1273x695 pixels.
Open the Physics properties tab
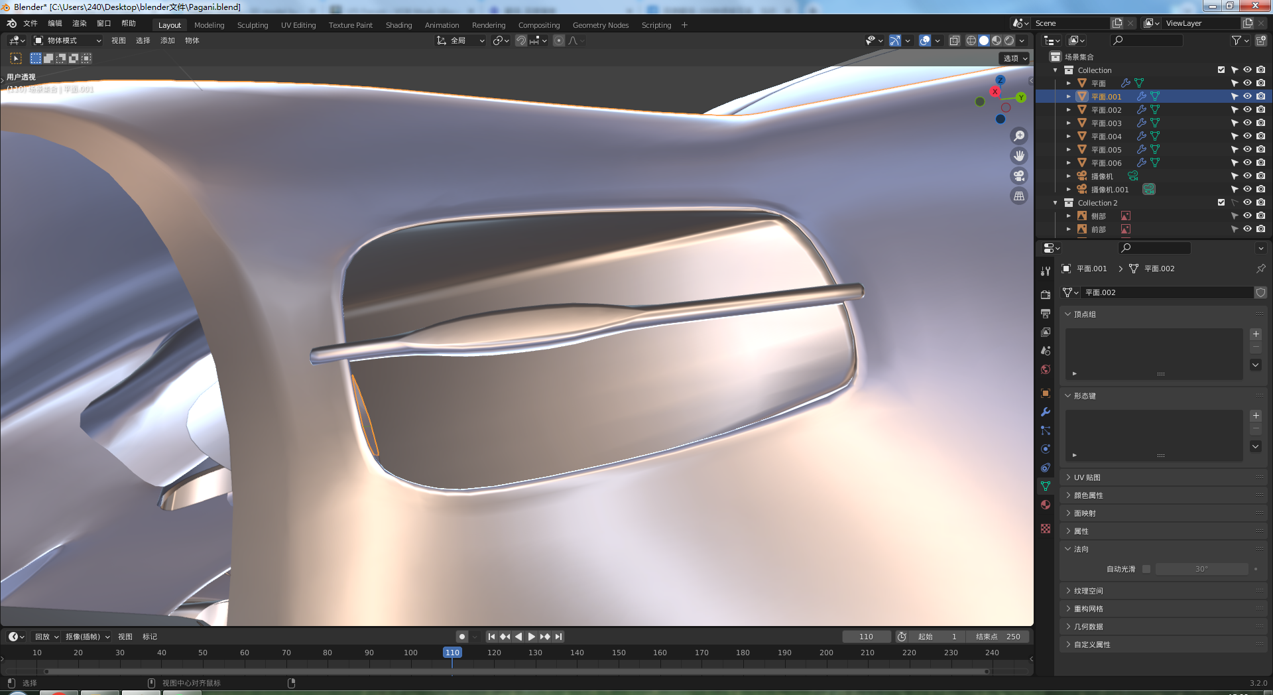[1046, 449]
